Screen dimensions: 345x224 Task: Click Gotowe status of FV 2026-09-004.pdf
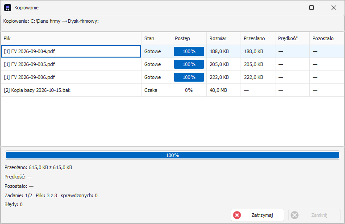(157, 51)
